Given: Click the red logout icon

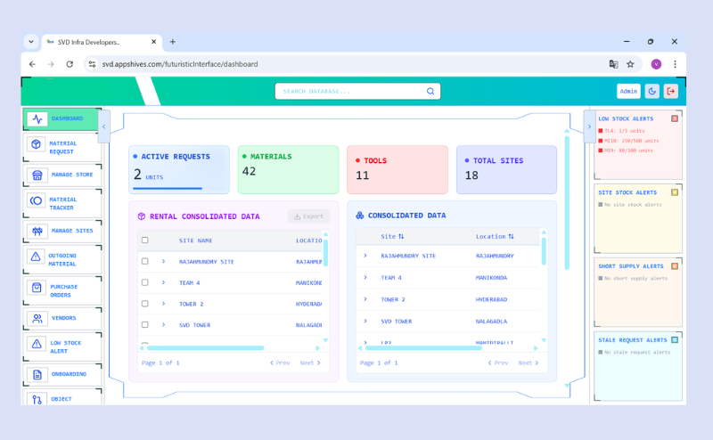Looking at the screenshot, I should [671, 91].
